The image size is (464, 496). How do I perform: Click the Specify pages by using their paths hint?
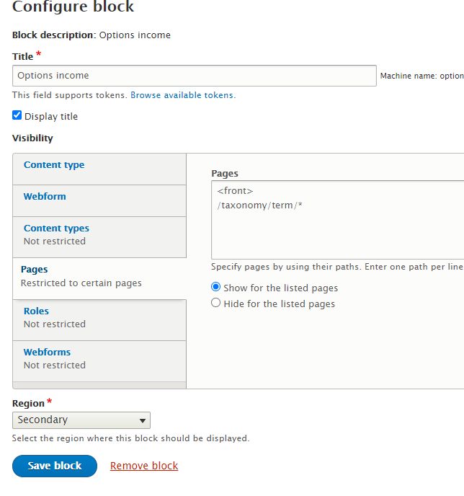(337, 267)
